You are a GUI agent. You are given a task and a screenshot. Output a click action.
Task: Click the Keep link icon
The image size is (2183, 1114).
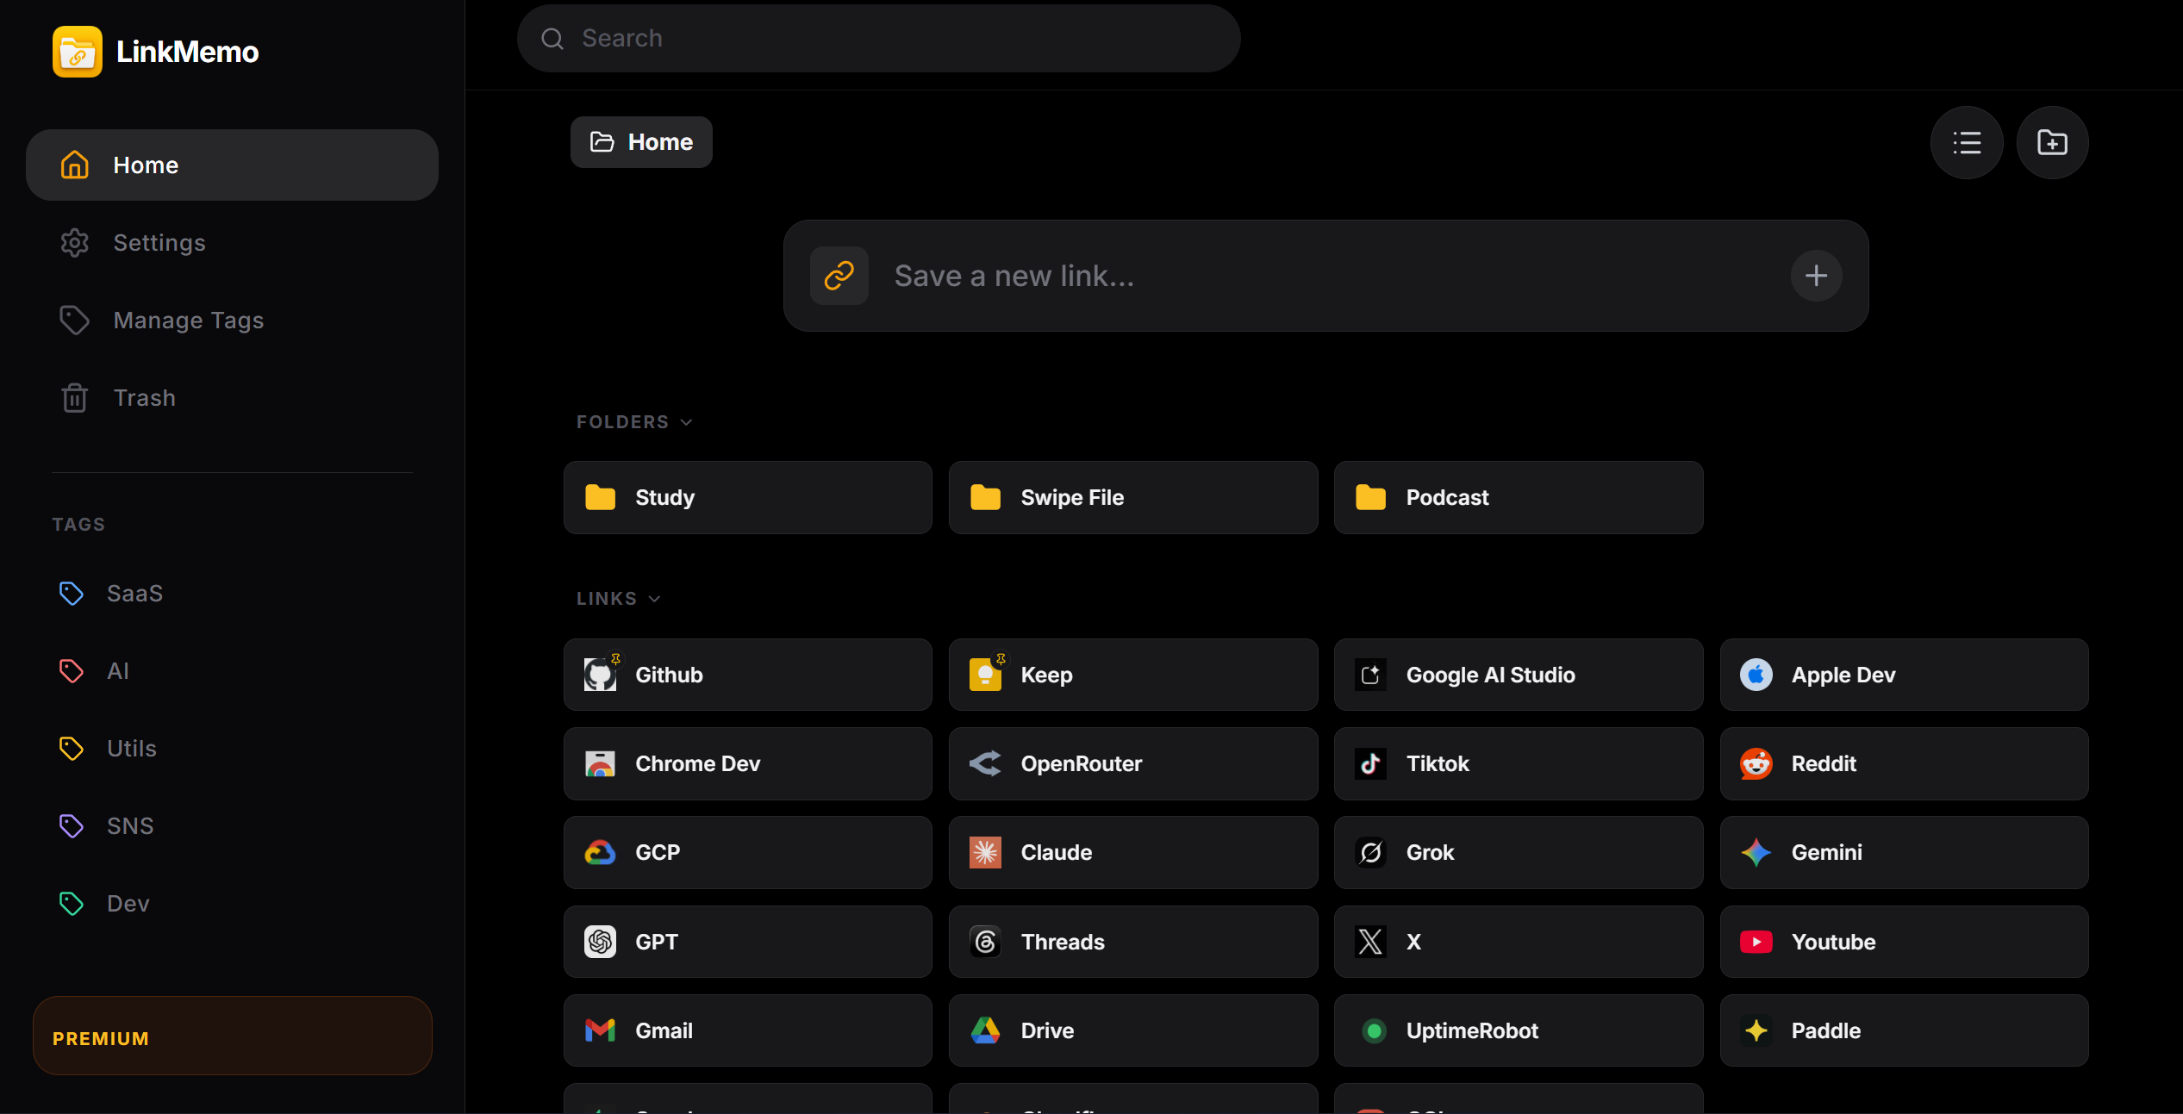coord(985,675)
